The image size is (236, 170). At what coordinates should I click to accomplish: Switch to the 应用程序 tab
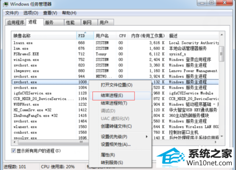click(16, 23)
